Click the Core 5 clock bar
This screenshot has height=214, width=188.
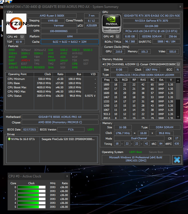32,207
